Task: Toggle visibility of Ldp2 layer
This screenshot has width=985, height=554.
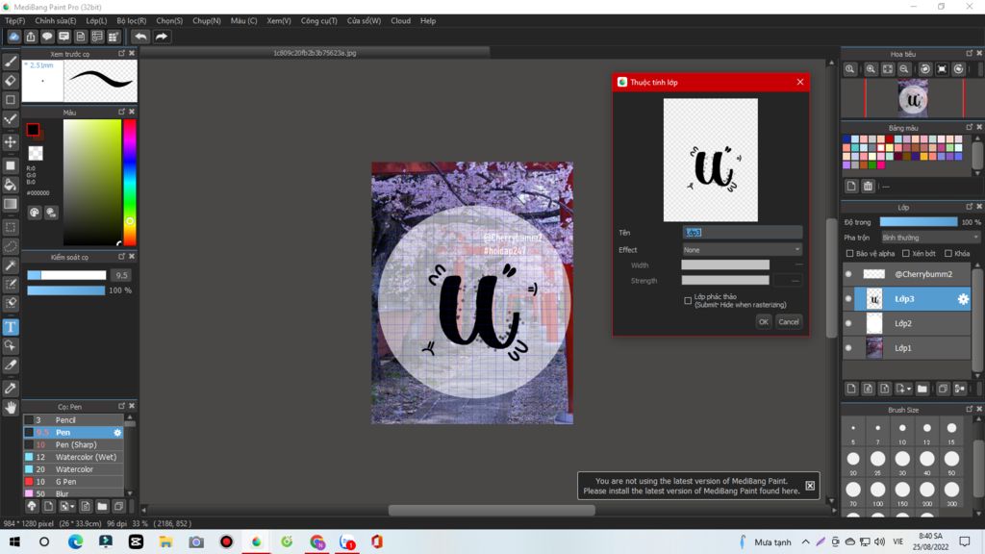Action: pyautogui.click(x=848, y=323)
